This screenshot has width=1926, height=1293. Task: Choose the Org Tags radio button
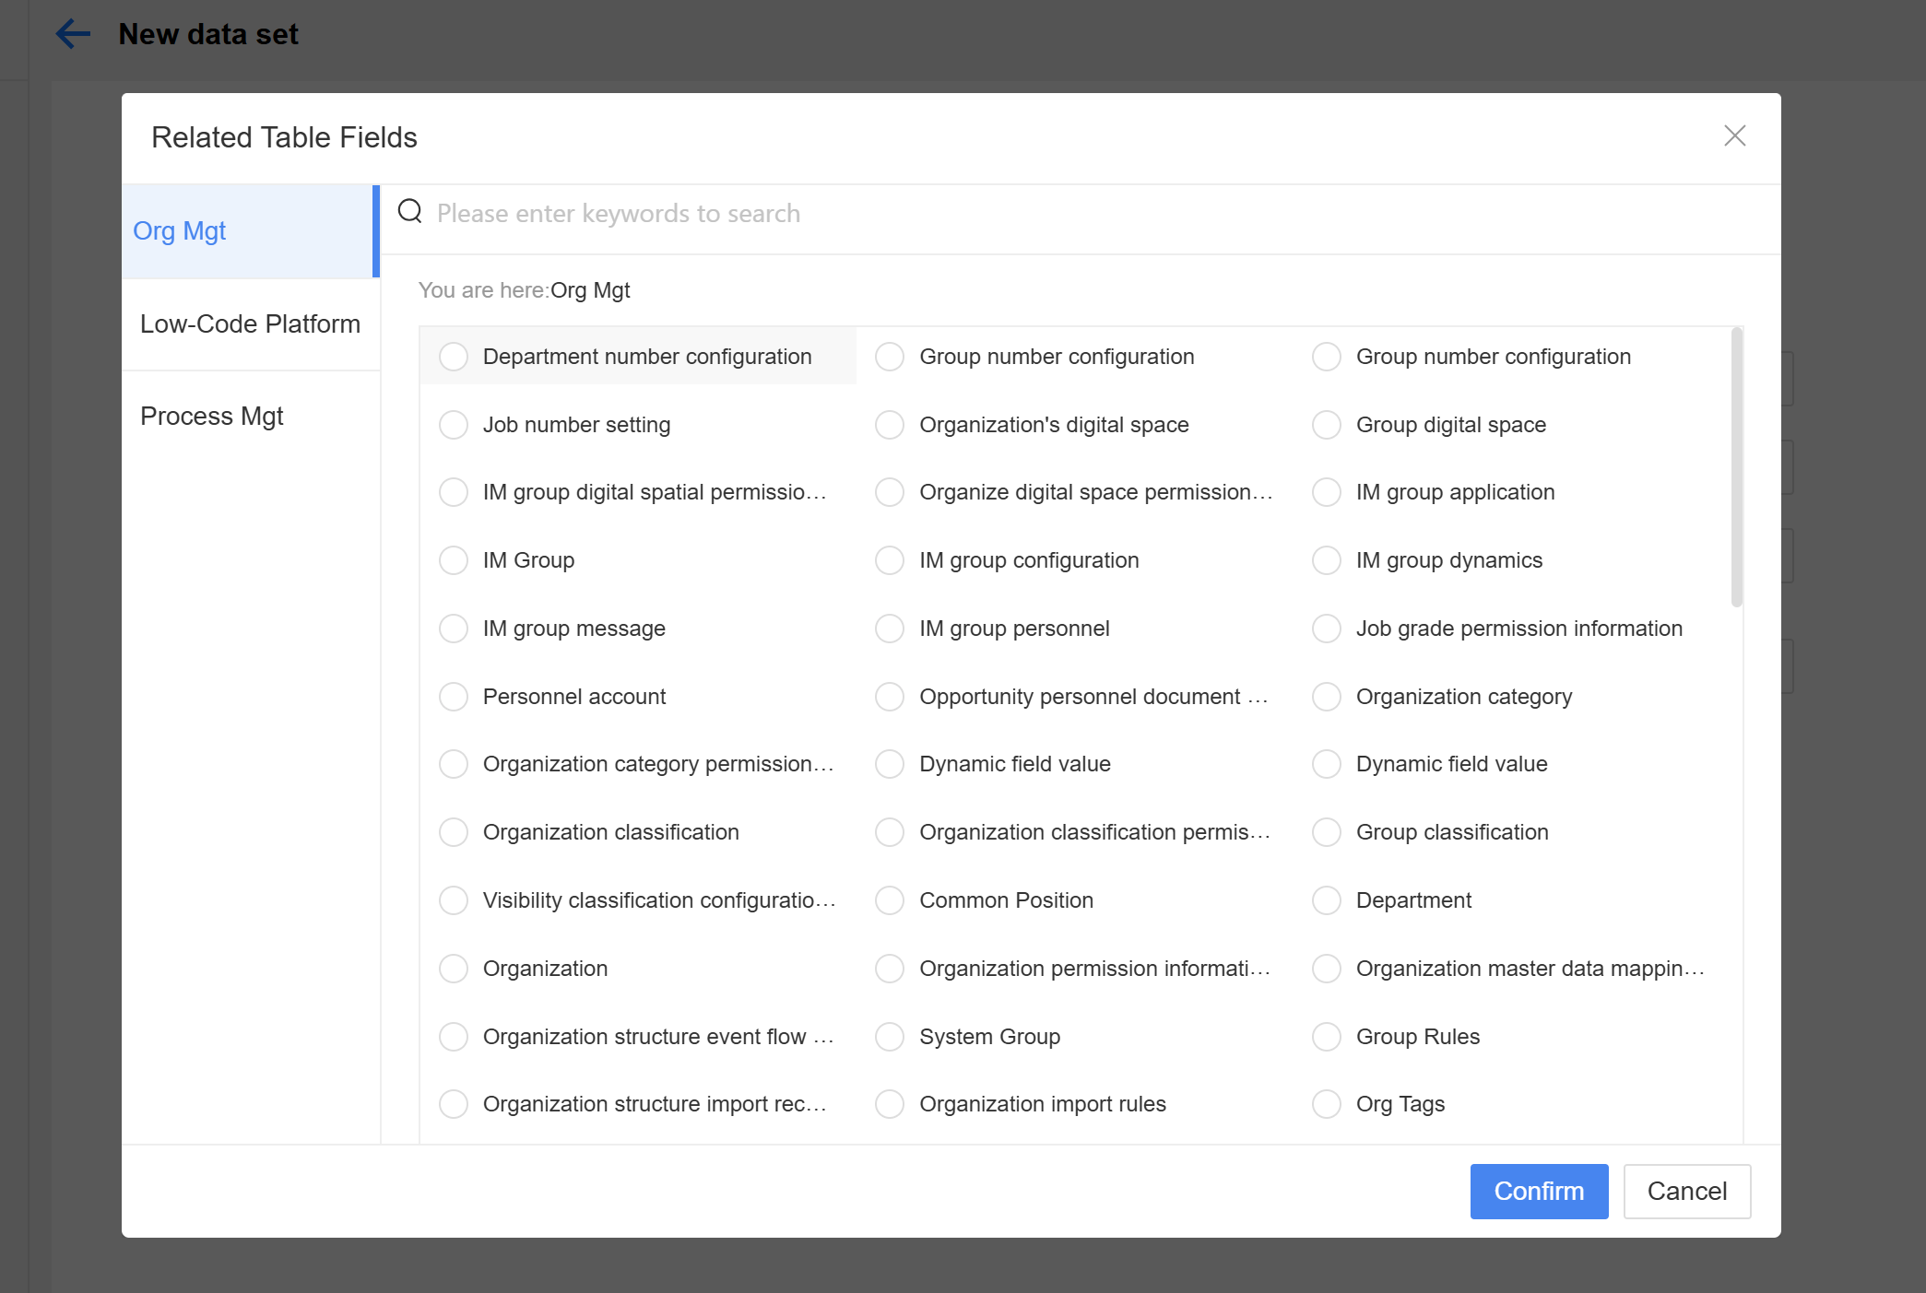[1327, 1104]
